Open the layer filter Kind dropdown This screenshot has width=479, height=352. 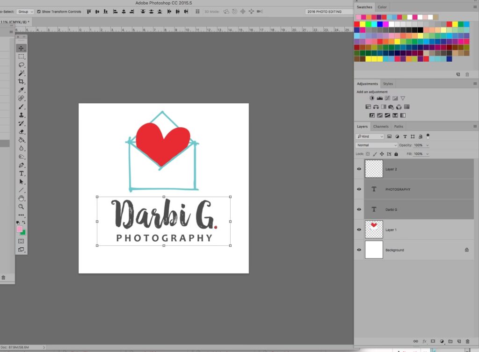pyautogui.click(x=370, y=136)
